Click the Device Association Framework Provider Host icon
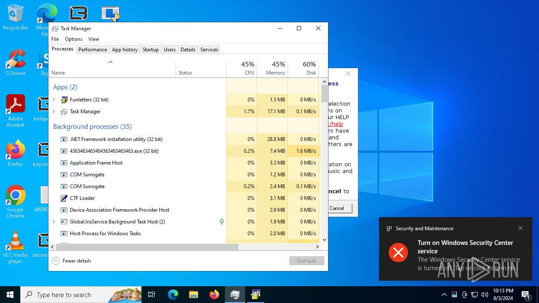The image size is (539, 303). point(64,210)
